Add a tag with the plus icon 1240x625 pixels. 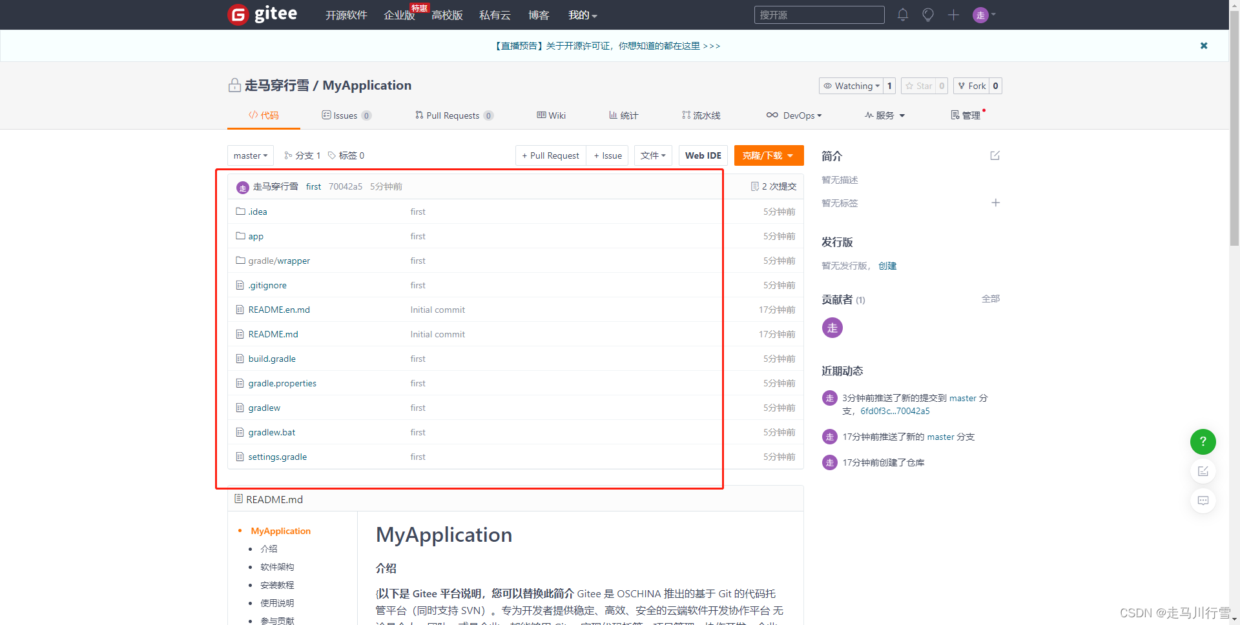point(996,203)
